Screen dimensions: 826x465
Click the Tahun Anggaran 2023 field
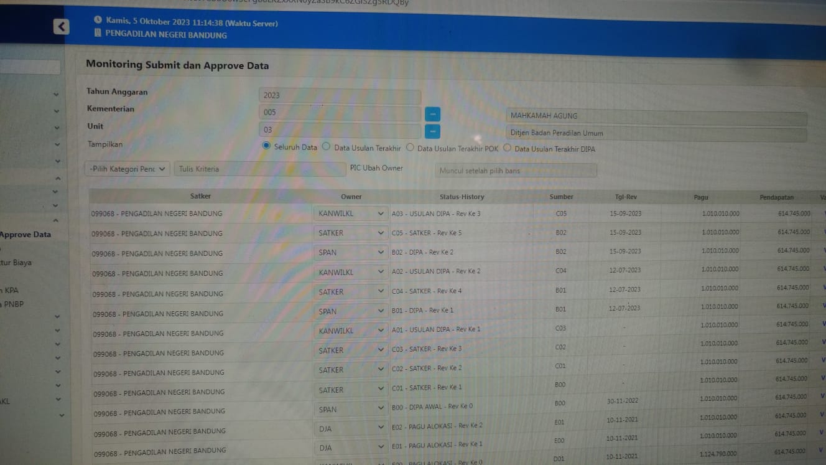(340, 96)
